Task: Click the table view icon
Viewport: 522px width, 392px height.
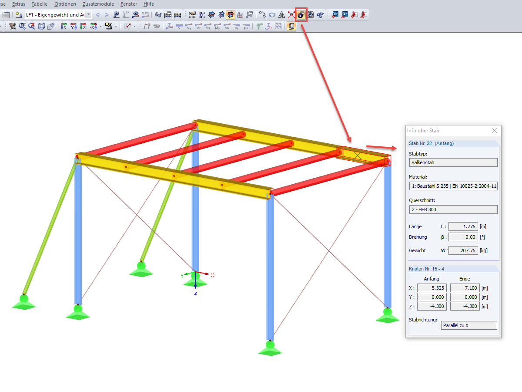Action: [x=6, y=15]
